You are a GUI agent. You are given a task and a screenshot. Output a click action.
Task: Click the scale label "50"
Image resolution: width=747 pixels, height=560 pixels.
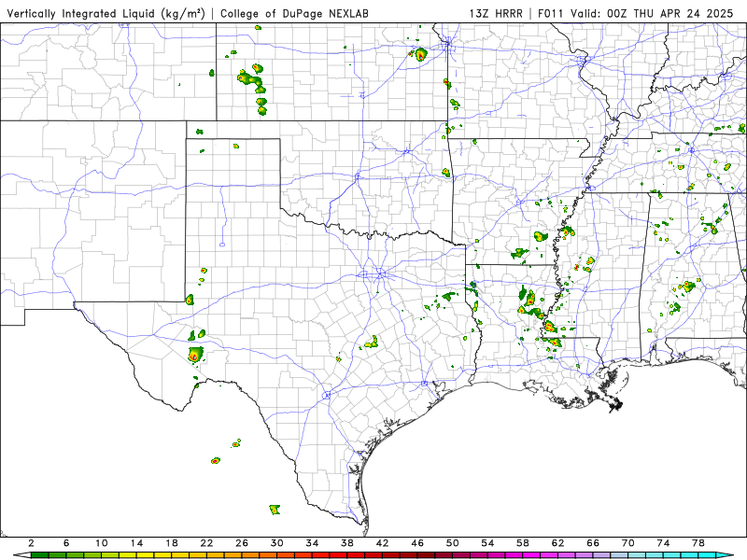(x=453, y=543)
